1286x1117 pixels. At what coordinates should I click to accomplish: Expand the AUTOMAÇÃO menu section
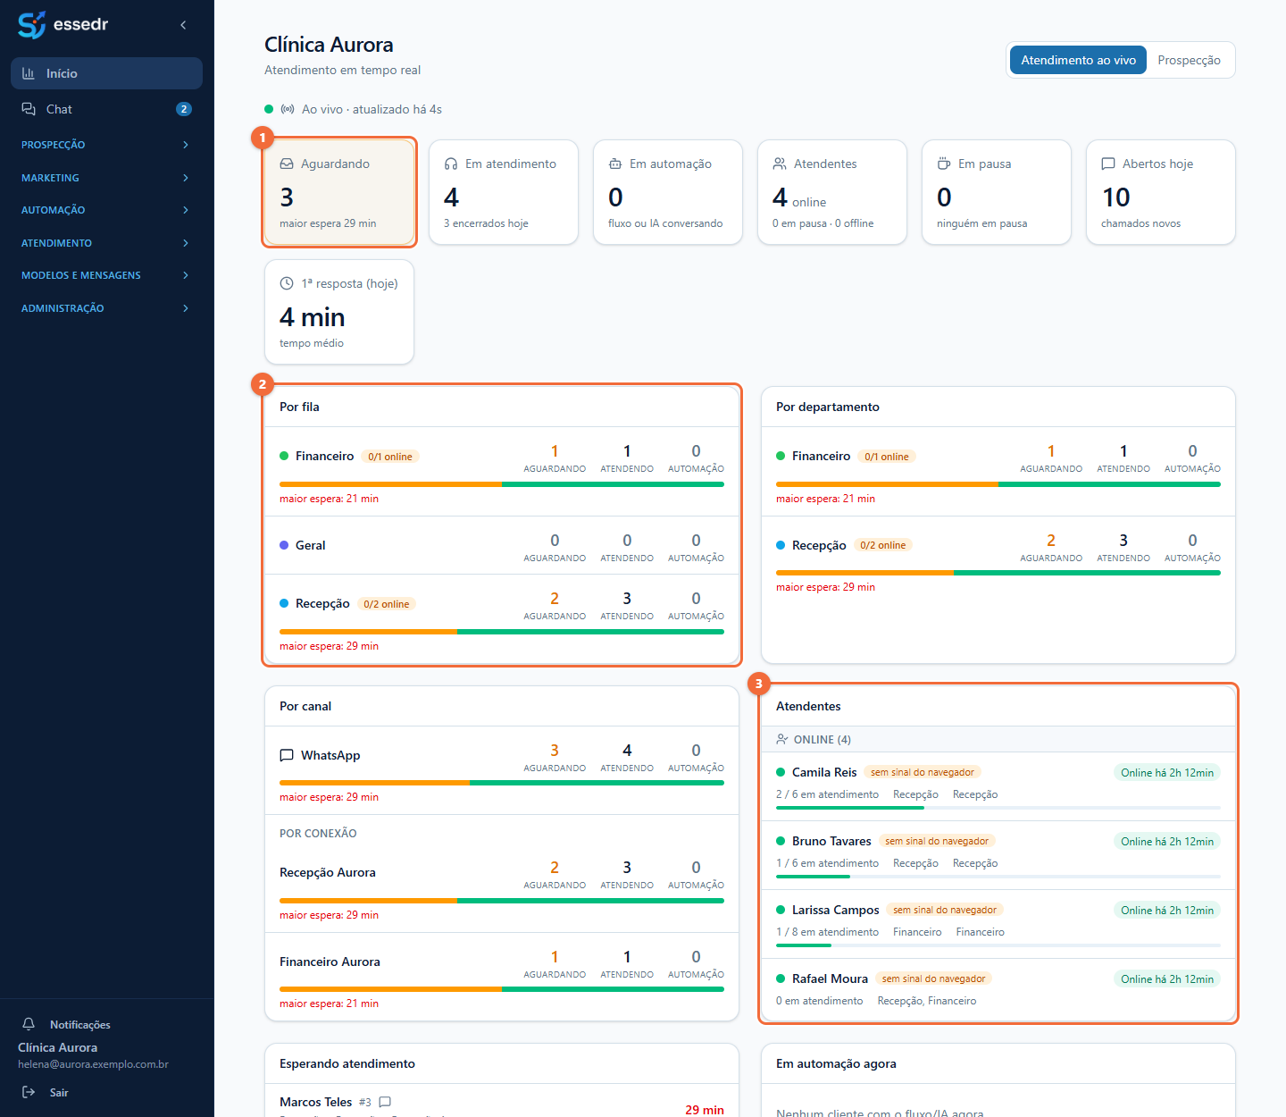tap(106, 210)
